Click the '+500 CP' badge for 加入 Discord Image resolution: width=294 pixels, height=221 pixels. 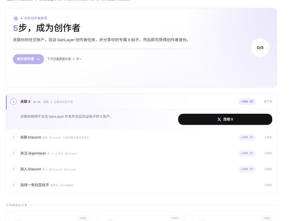(247, 169)
